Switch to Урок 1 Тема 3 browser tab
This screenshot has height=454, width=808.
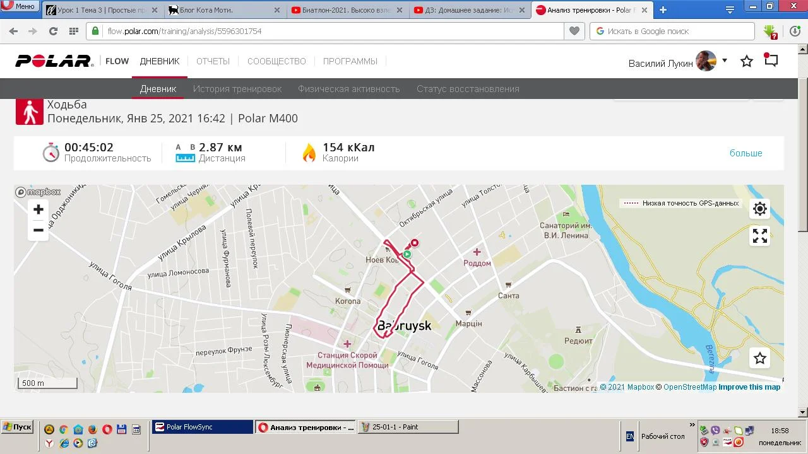point(102,10)
